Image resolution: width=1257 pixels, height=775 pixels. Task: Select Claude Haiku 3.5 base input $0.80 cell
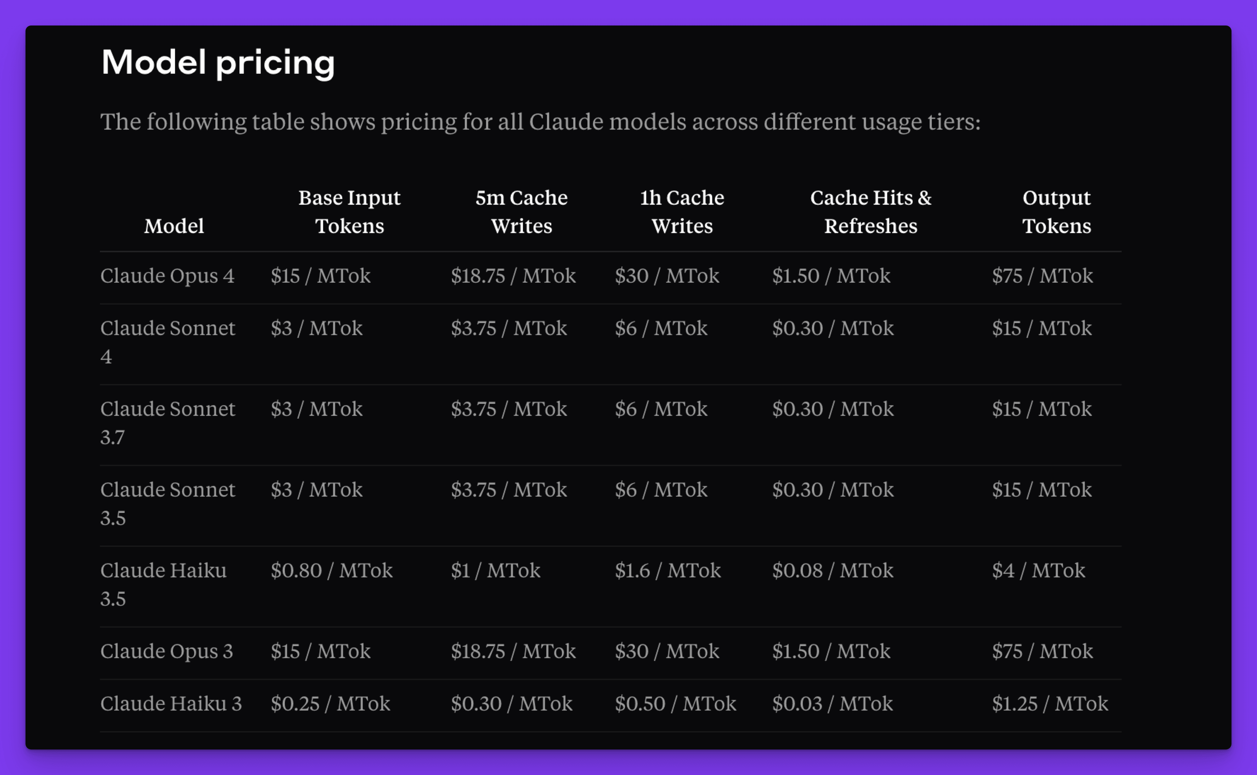tap(332, 571)
